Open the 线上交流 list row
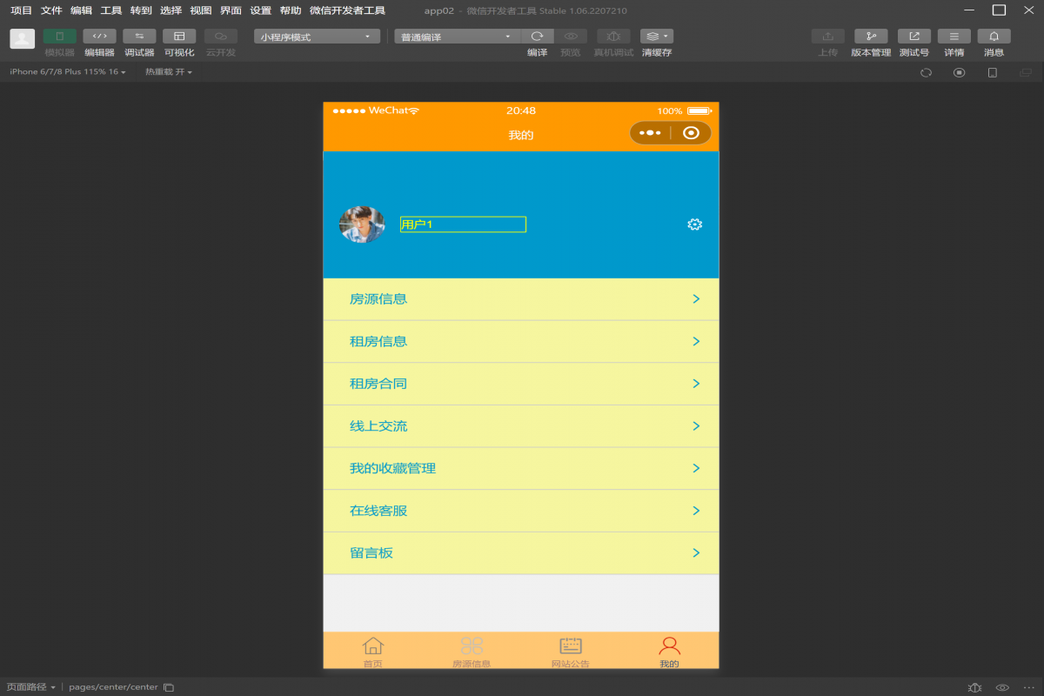The image size is (1044, 696). 521,426
